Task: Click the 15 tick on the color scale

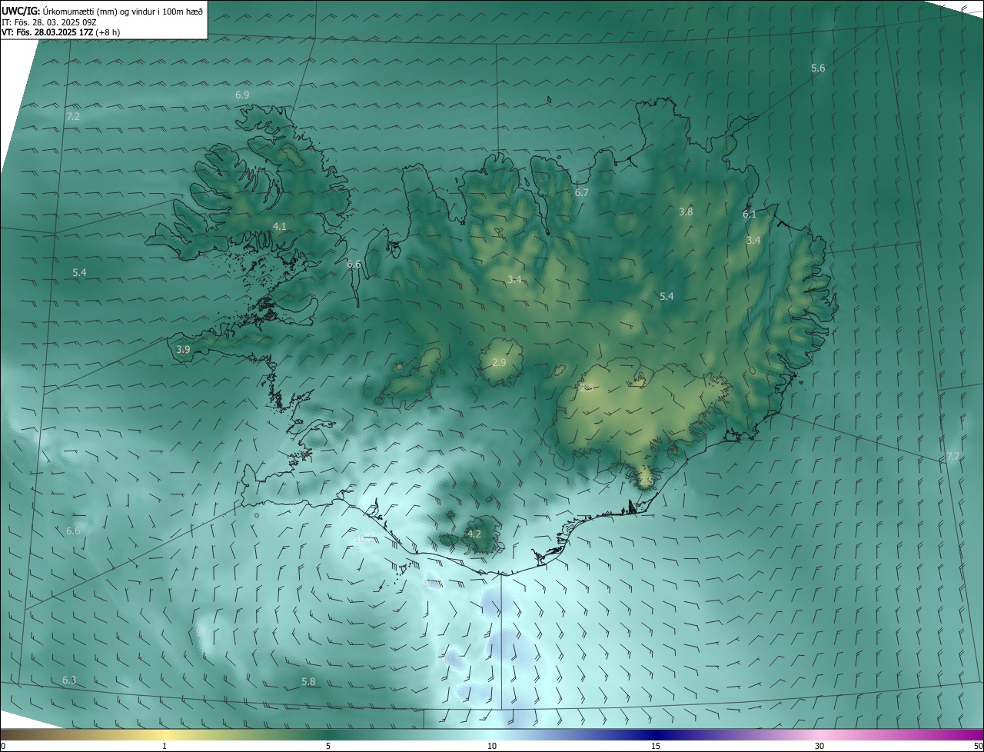Action: [656, 747]
